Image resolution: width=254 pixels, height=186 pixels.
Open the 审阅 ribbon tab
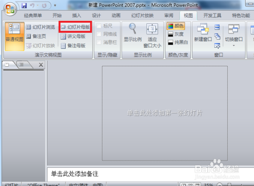168,15
